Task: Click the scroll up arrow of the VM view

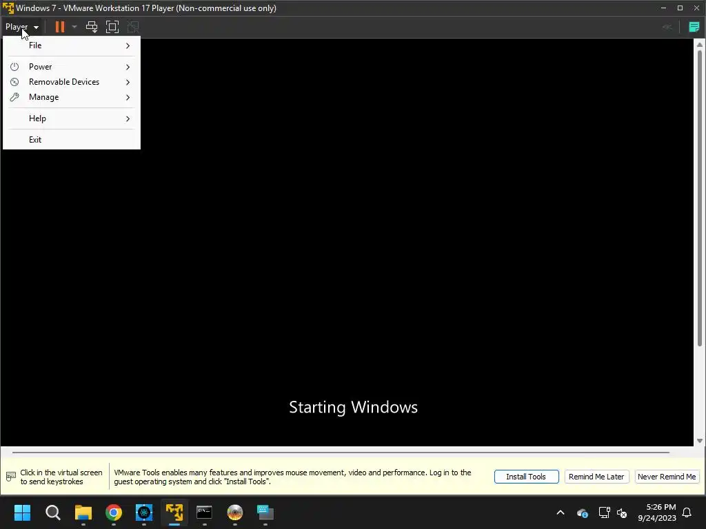Action: (700, 45)
